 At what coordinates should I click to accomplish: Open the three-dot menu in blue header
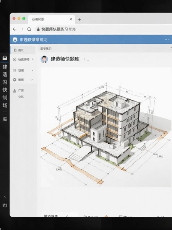click(167, 39)
